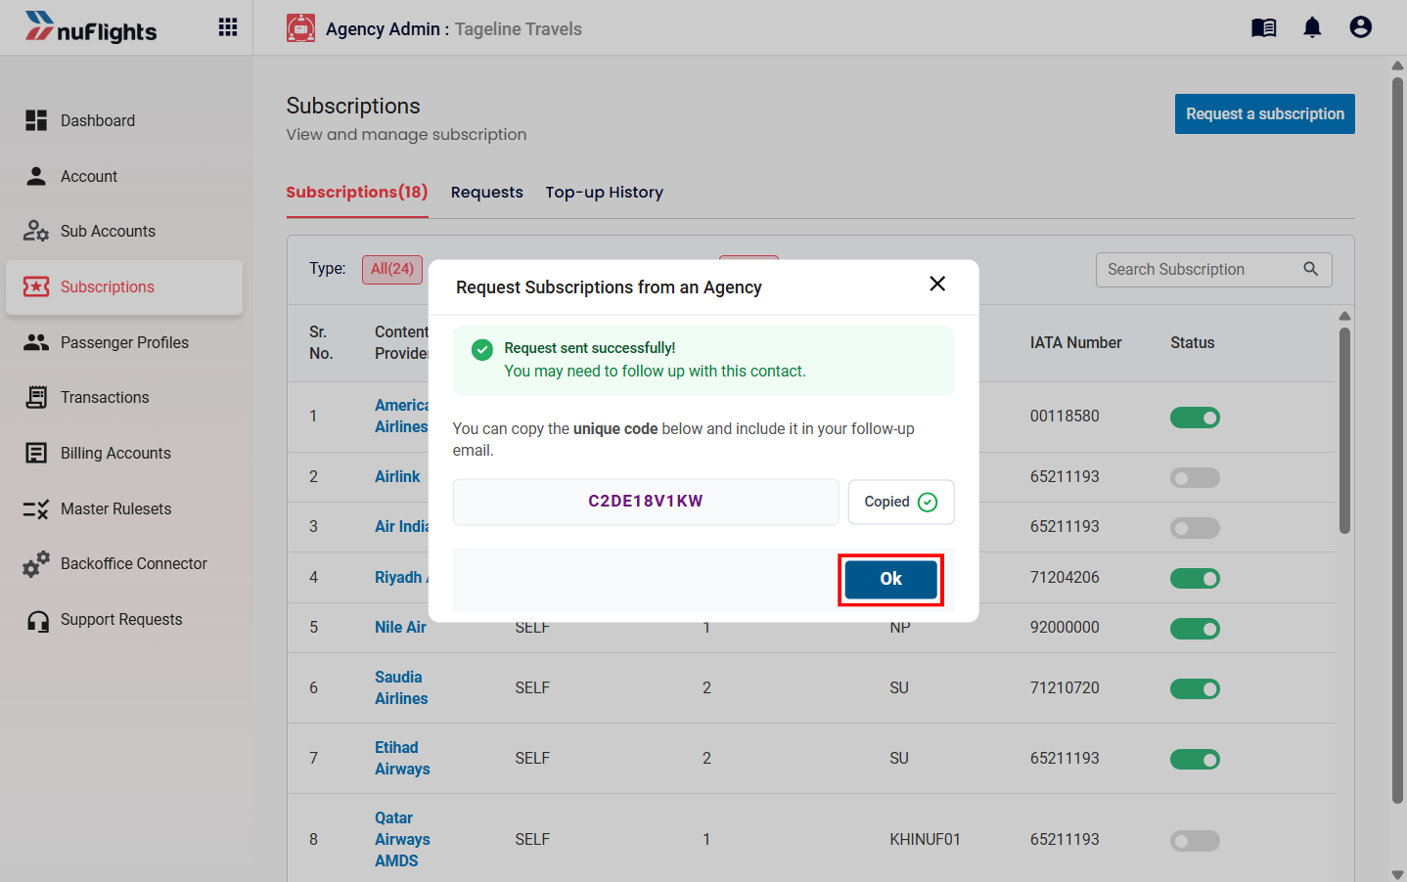1407x882 pixels.
Task: Click the Status column header
Action: (1193, 342)
